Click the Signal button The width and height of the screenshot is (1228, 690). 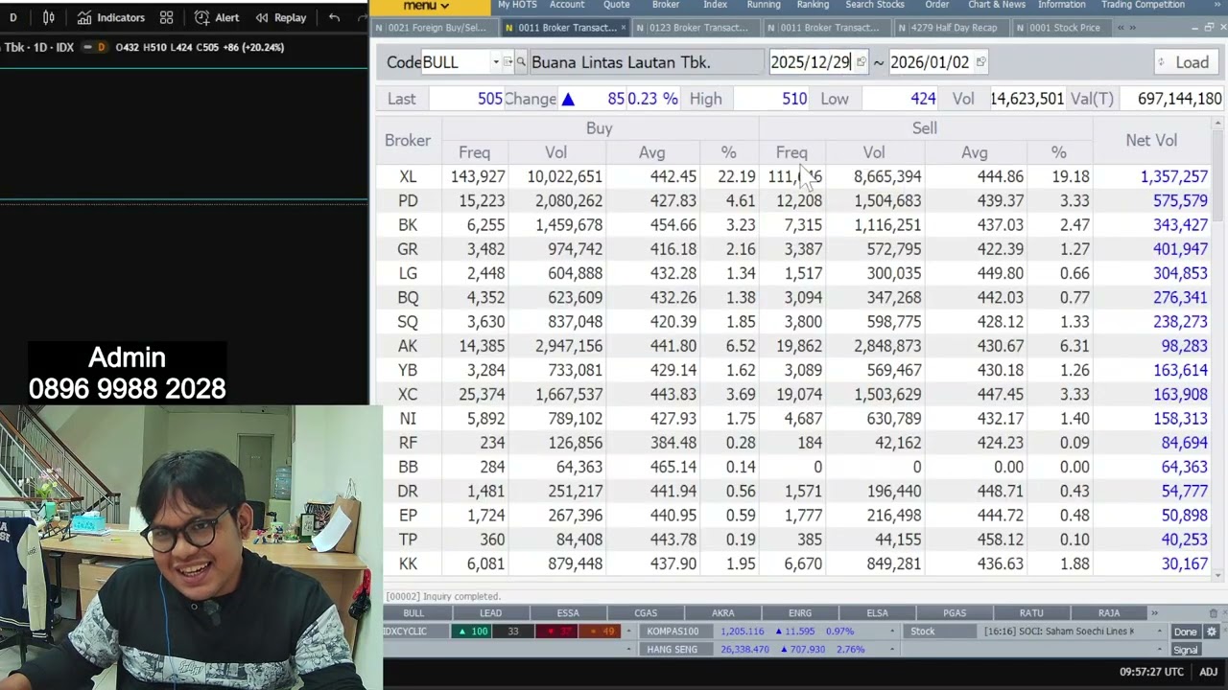pyautogui.click(x=1186, y=650)
